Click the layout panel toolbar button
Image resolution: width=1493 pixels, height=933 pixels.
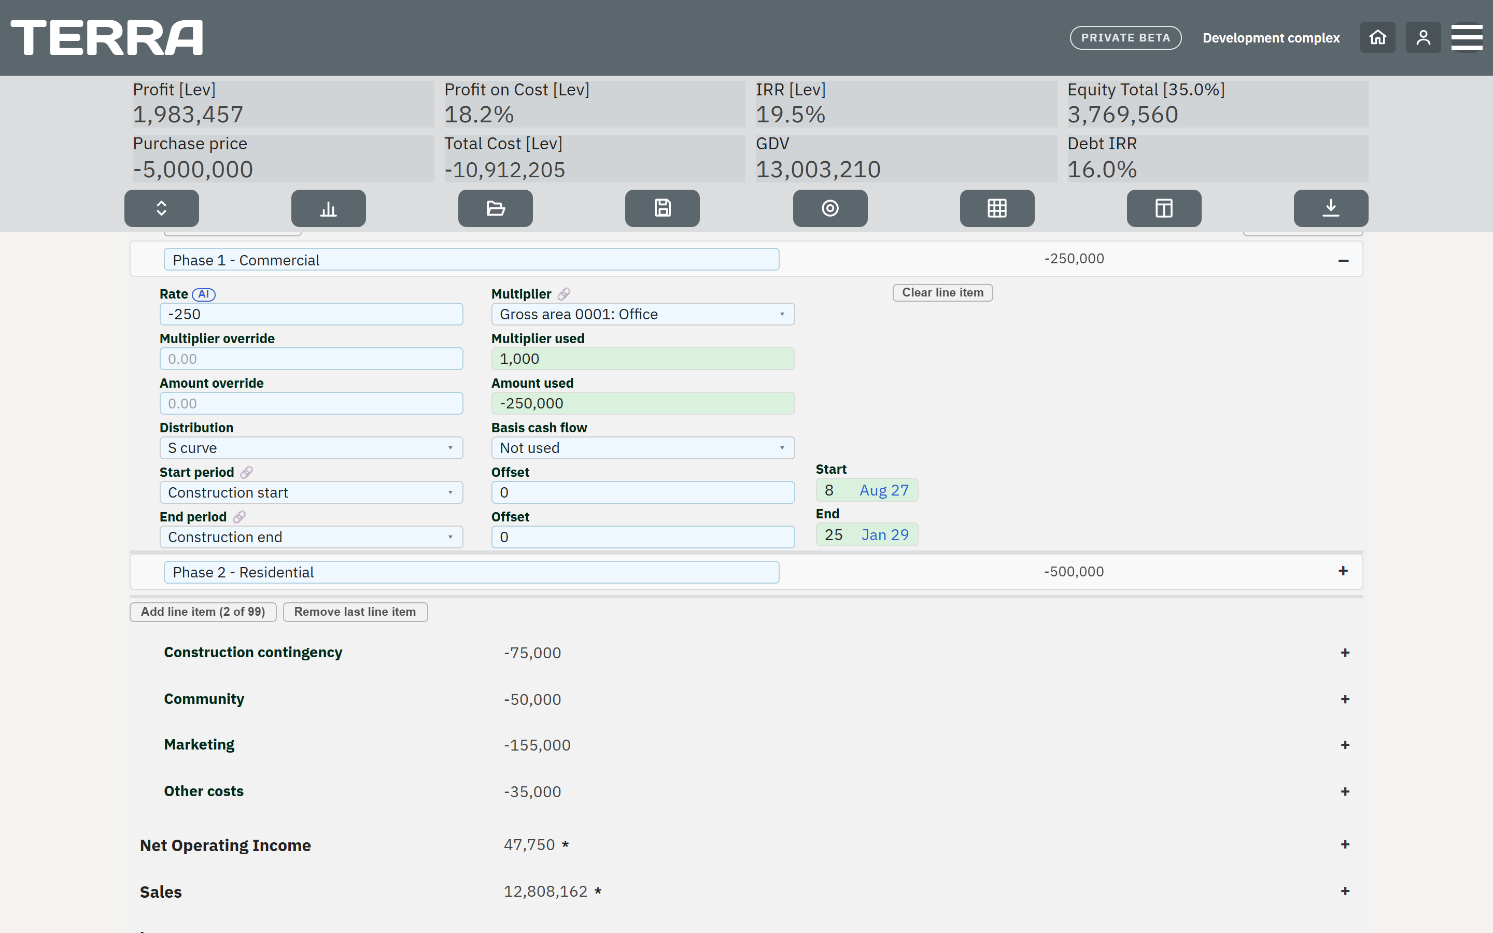pyautogui.click(x=1164, y=208)
